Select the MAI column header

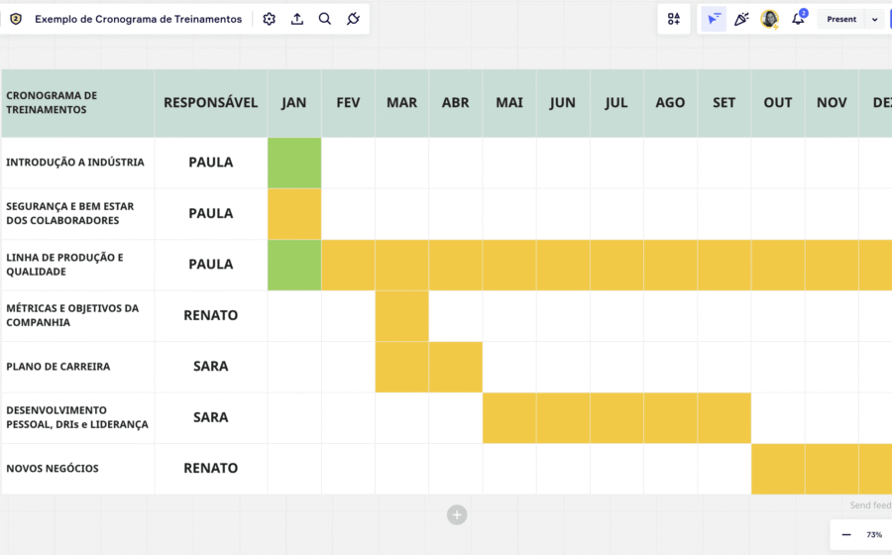coord(509,103)
